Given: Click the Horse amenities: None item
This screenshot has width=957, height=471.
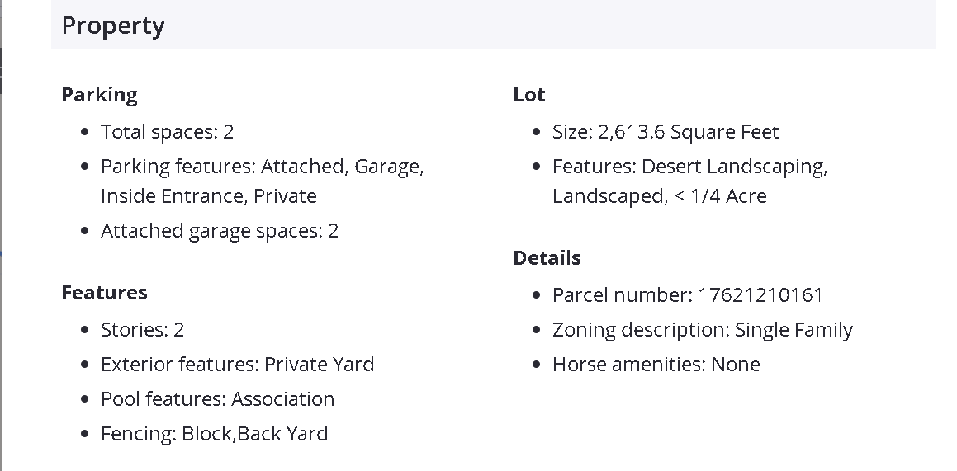Looking at the screenshot, I should [656, 365].
